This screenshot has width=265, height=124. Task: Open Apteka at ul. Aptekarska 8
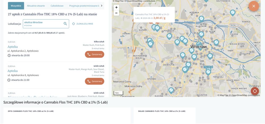(12, 71)
